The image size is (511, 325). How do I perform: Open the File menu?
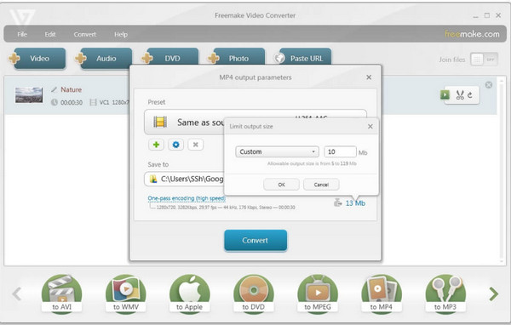(22, 34)
